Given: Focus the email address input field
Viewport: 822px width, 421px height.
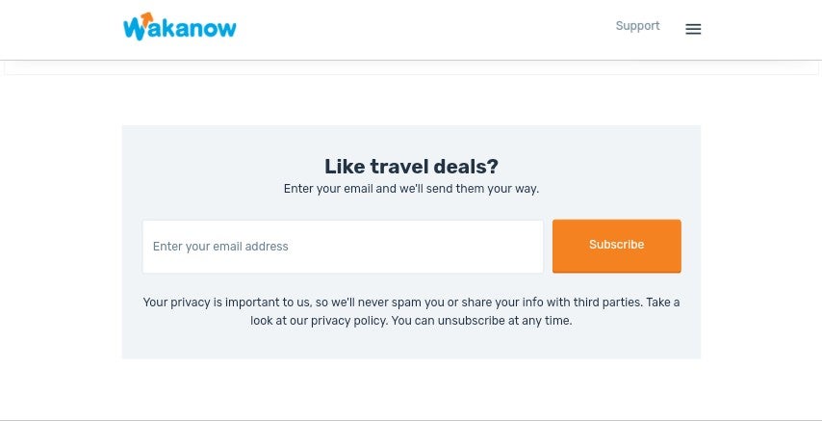Looking at the screenshot, I should tap(343, 247).
